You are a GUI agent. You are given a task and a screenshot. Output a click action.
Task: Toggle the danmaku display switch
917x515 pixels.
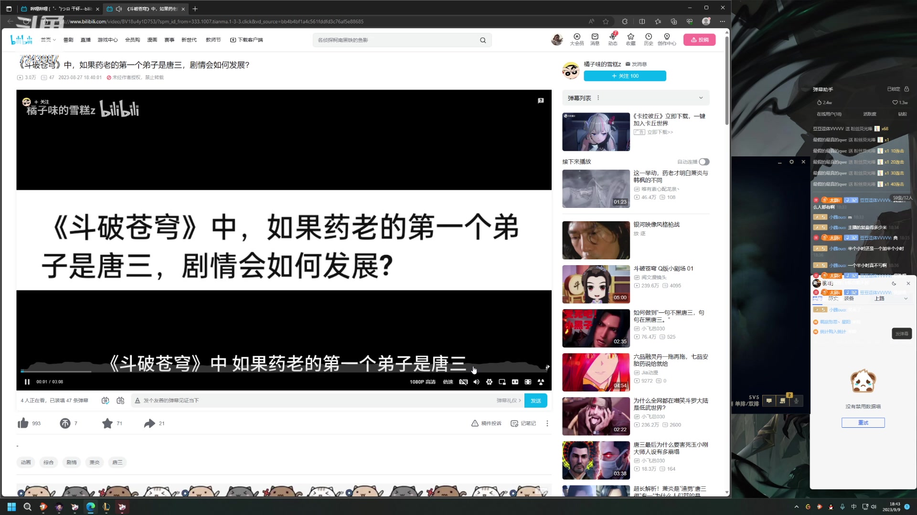[x=105, y=401]
